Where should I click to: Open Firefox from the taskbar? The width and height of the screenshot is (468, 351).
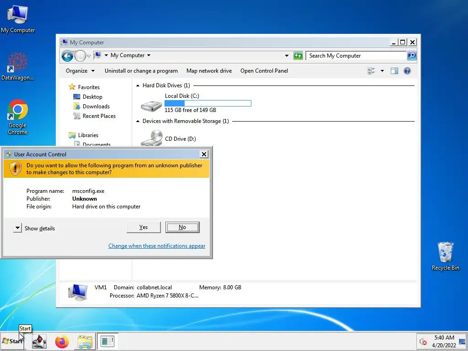coord(62,341)
